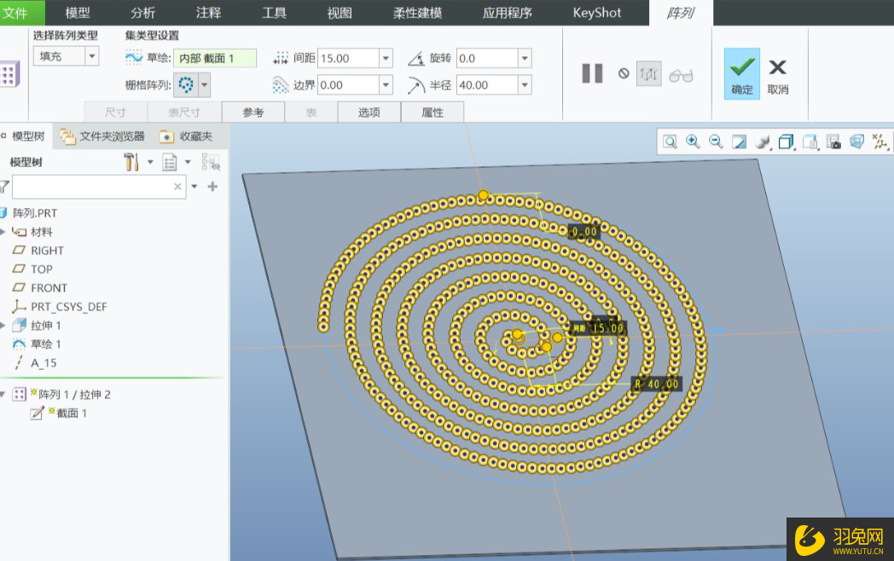Click the 参考 panel button
The image size is (894, 561).
tap(253, 112)
